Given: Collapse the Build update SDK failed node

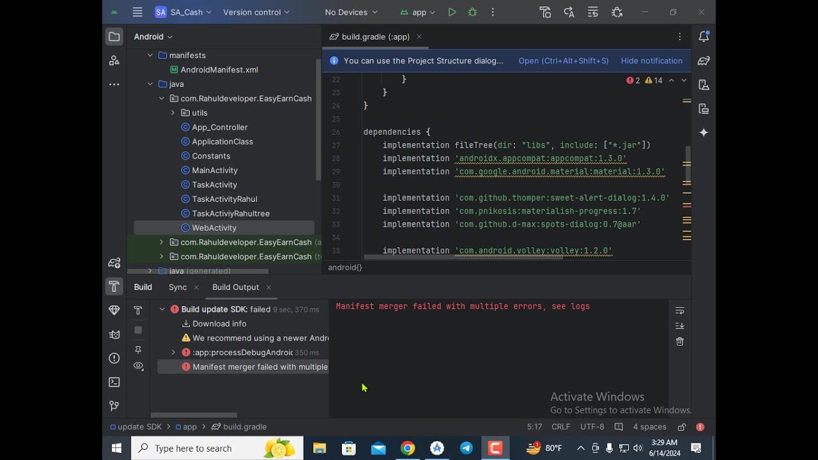Looking at the screenshot, I should 162,309.
